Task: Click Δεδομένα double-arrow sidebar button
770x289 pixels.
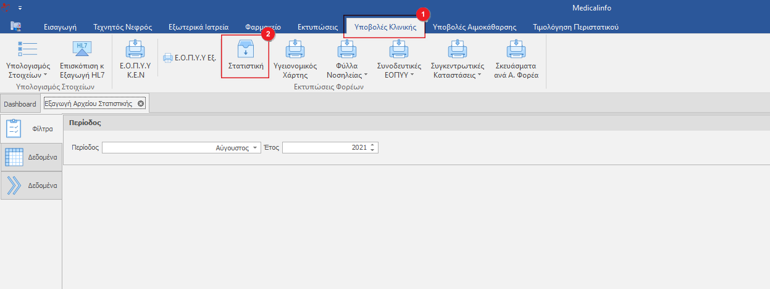Action: tap(31, 185)
